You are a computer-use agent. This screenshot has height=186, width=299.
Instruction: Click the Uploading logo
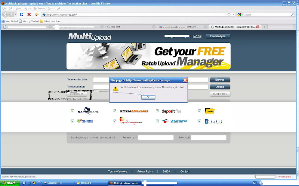[x=175, y=121]
